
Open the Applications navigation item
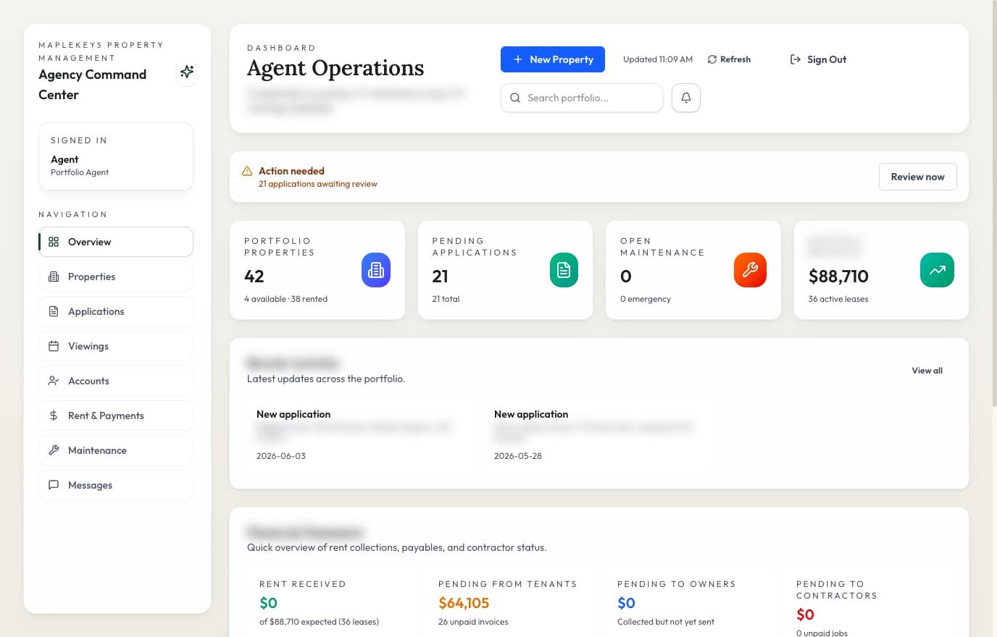coord(116,311)
